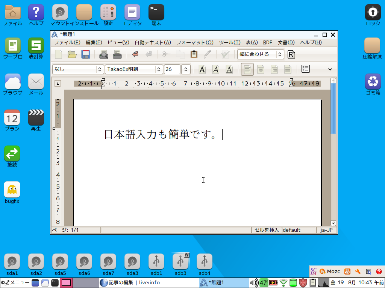This screenshot has width=385, height=288.
Task: Save document with the floppy disk icon
Action: tap(85, 54)
